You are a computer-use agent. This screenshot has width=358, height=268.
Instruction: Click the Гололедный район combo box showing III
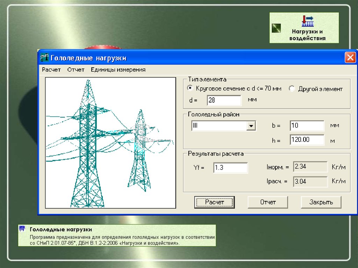pos(219,126)
